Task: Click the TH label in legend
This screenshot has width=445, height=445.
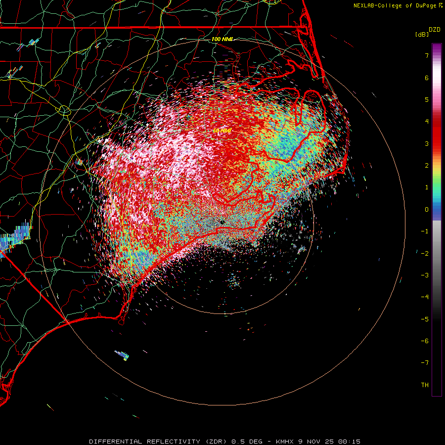Action: tap(425, 385)
